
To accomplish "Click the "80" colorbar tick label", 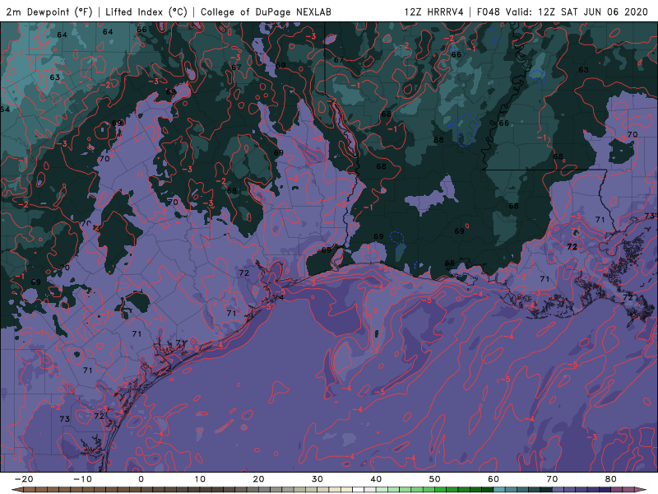I will point(611,479).
